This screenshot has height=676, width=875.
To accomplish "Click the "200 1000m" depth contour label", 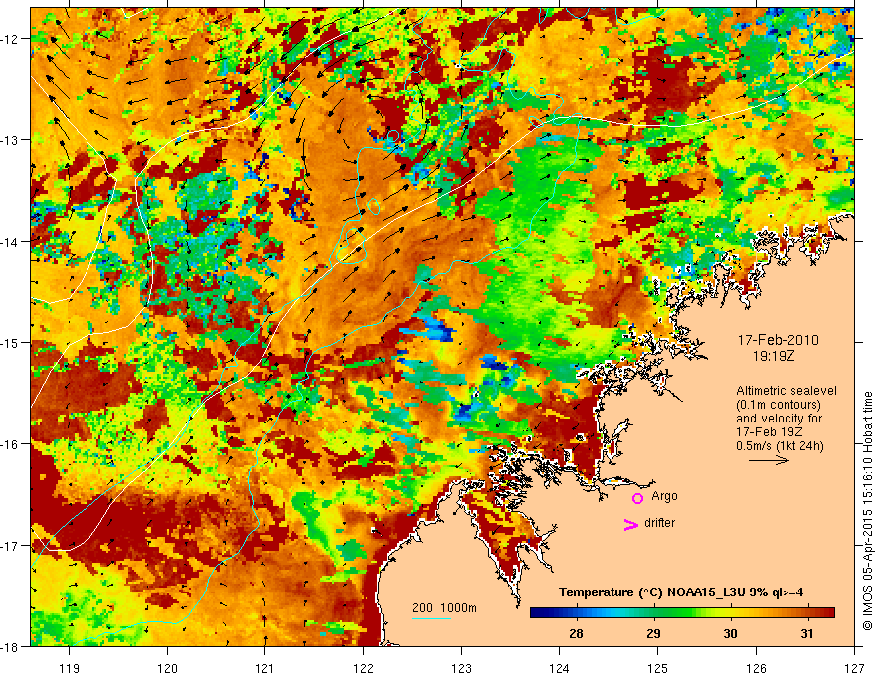I will click(444, 608).
